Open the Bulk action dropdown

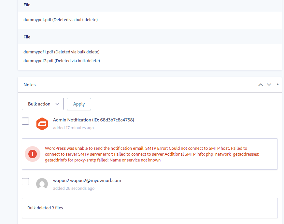coord(42,104)
